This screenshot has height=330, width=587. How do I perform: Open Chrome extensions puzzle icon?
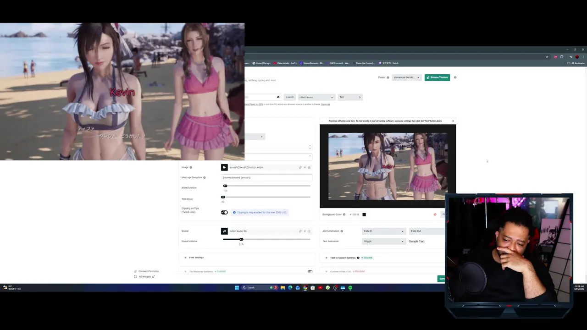point(562,57)
